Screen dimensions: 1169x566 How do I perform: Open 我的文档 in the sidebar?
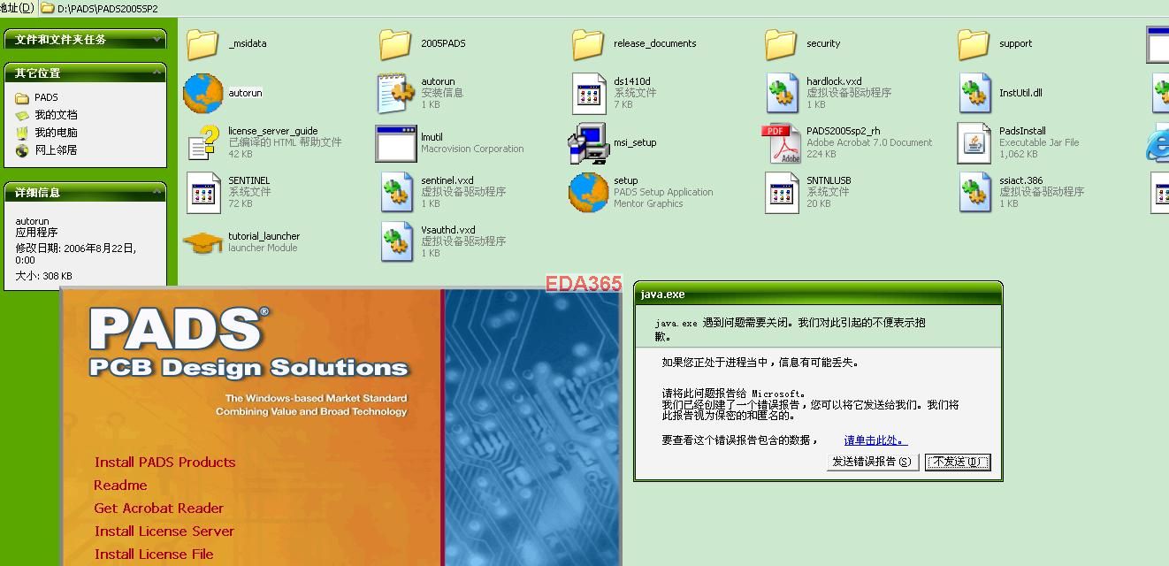[56, 115]
